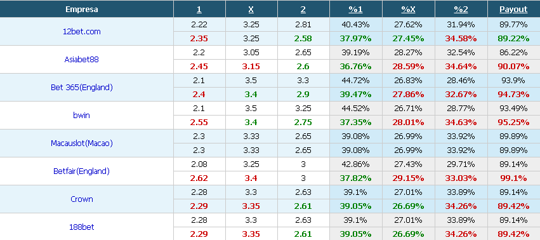This screenshot has width=540, height=240.
Task: Open the Betfair(England) link
Action: pos(82,171)
